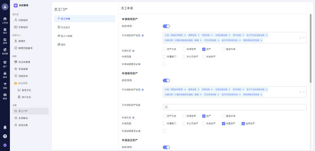This screenshot has height=151, width=315.
Task: Switch to 自主盘点 tab
Action: 84,27
